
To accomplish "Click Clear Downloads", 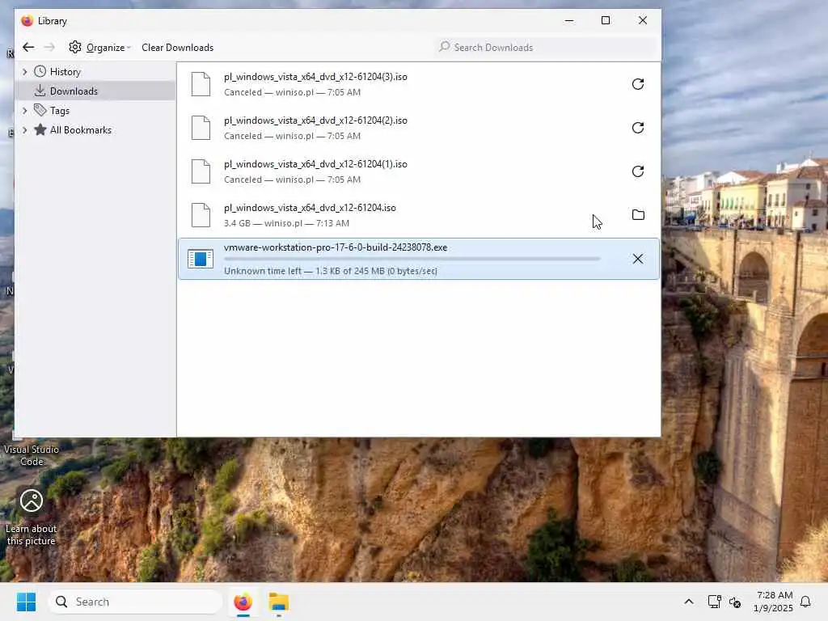I will [x=177, y=48].
